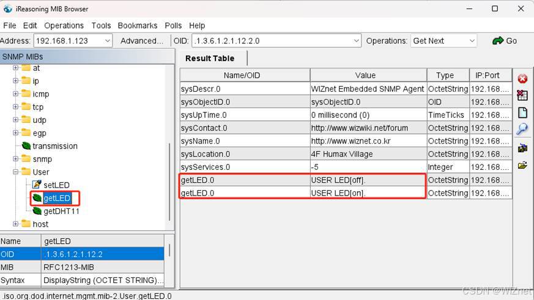This screenshot has height=300, width=534.
Task: Click the folder icon beside User
Action: coord(26,172)
